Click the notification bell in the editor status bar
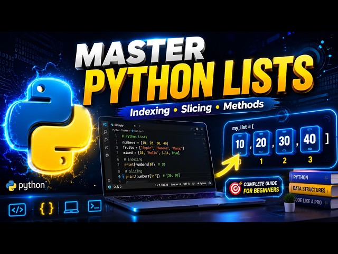 (210, 183)
